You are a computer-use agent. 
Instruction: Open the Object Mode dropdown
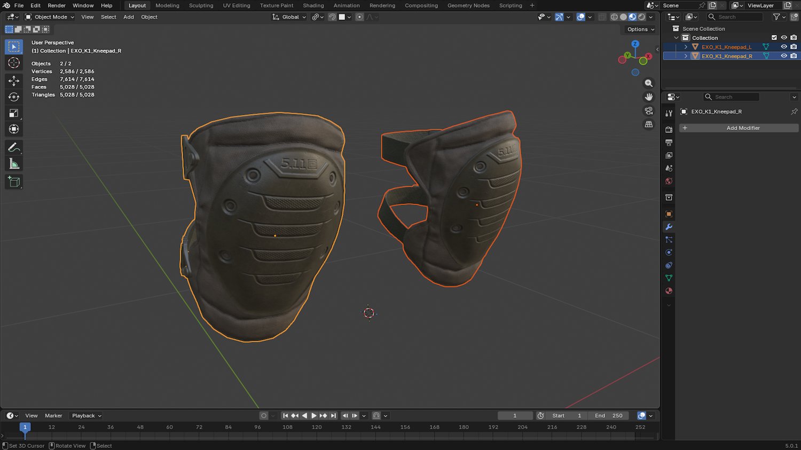[x=50, y=17]
